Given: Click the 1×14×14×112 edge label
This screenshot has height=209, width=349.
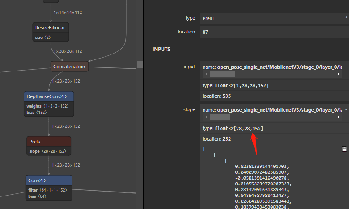Looking at the screenshot, I should [x=68, y=13].
